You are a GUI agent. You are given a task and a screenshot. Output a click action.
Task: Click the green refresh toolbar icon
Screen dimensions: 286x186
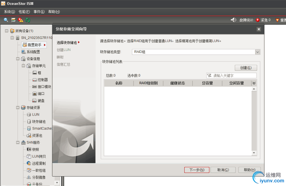28,20
